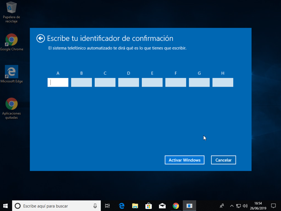Go back using the arrow icon in the dialog
The image size is (281, 211).
[41, 39]
